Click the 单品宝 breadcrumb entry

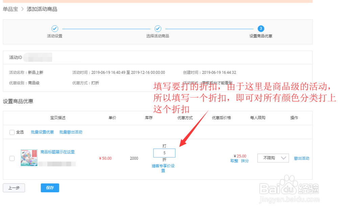tap(10, 9)
